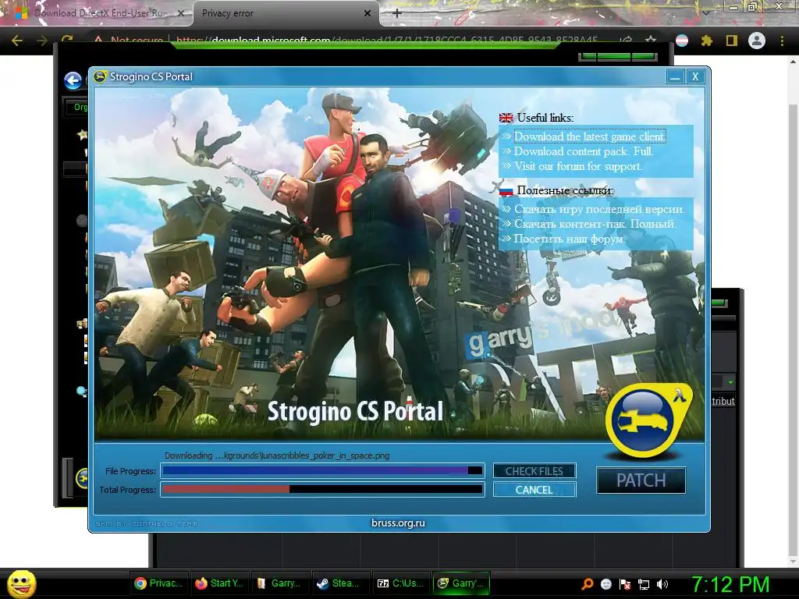
Task: Open Russian link 'Посетить наш форум.'
Action: tap(569, 239)
